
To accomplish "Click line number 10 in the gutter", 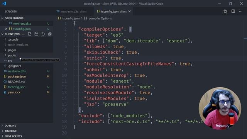I will point(64,76).
